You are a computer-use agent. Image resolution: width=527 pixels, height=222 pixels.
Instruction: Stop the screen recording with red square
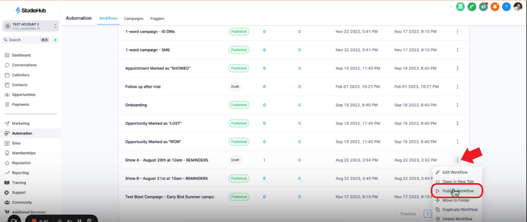coord(34,221)
